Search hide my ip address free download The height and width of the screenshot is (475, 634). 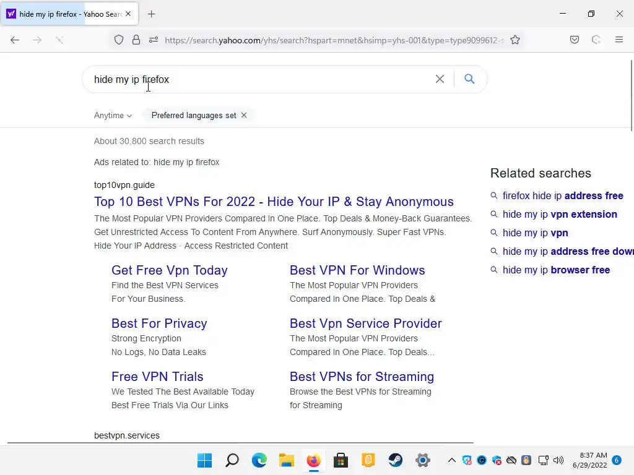click(x=568, y=252)
